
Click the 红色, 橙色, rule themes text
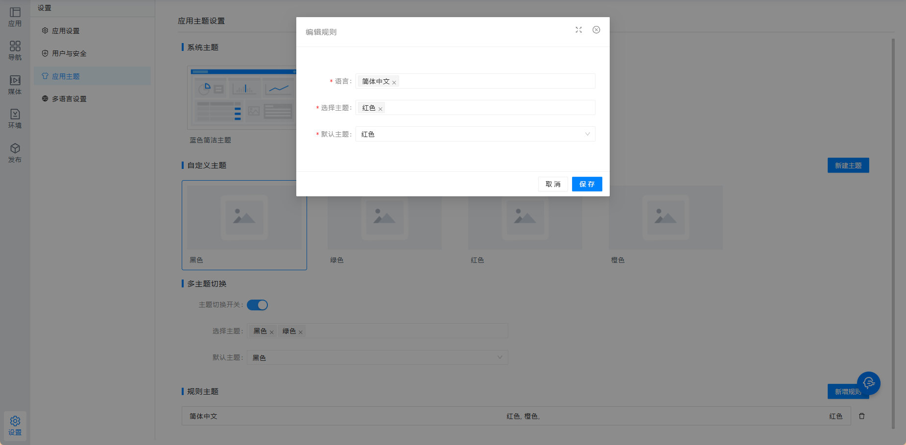523,416
